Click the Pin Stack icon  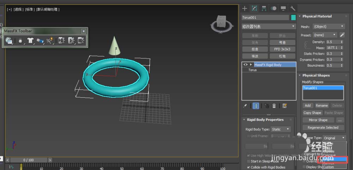click(x=245, y=106)
